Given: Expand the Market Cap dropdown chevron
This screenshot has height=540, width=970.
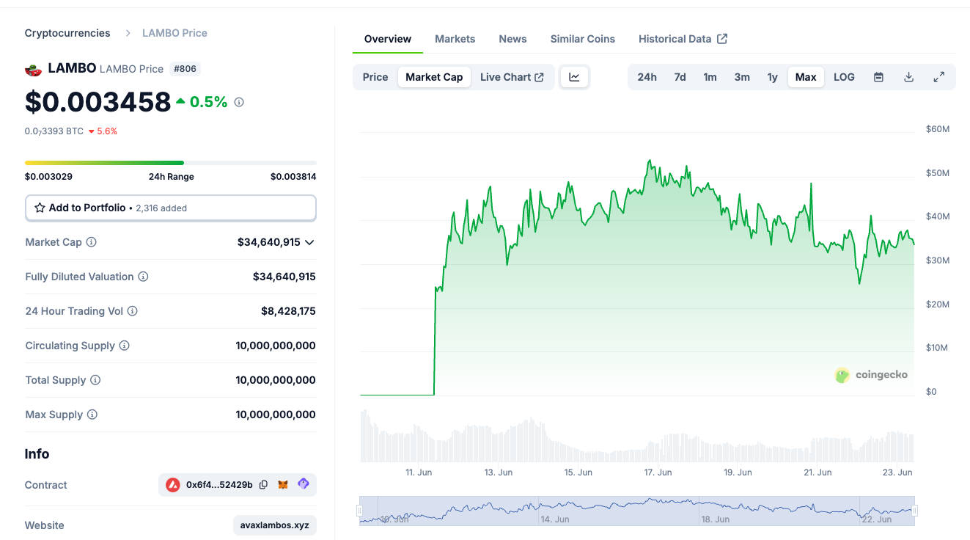Looking at the screenshot, I should (309, 242).
